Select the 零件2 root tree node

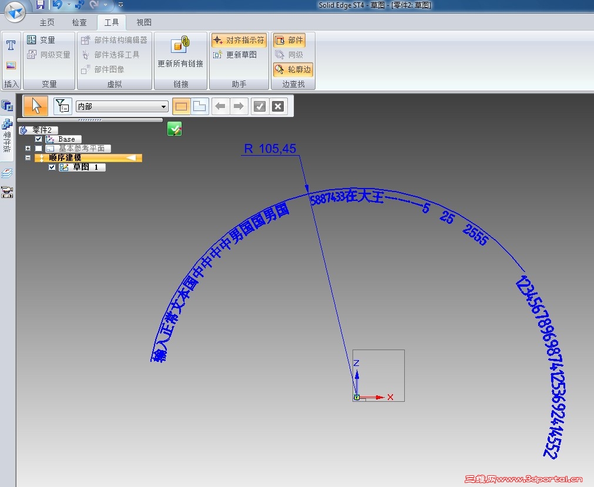tap(38, 130)
